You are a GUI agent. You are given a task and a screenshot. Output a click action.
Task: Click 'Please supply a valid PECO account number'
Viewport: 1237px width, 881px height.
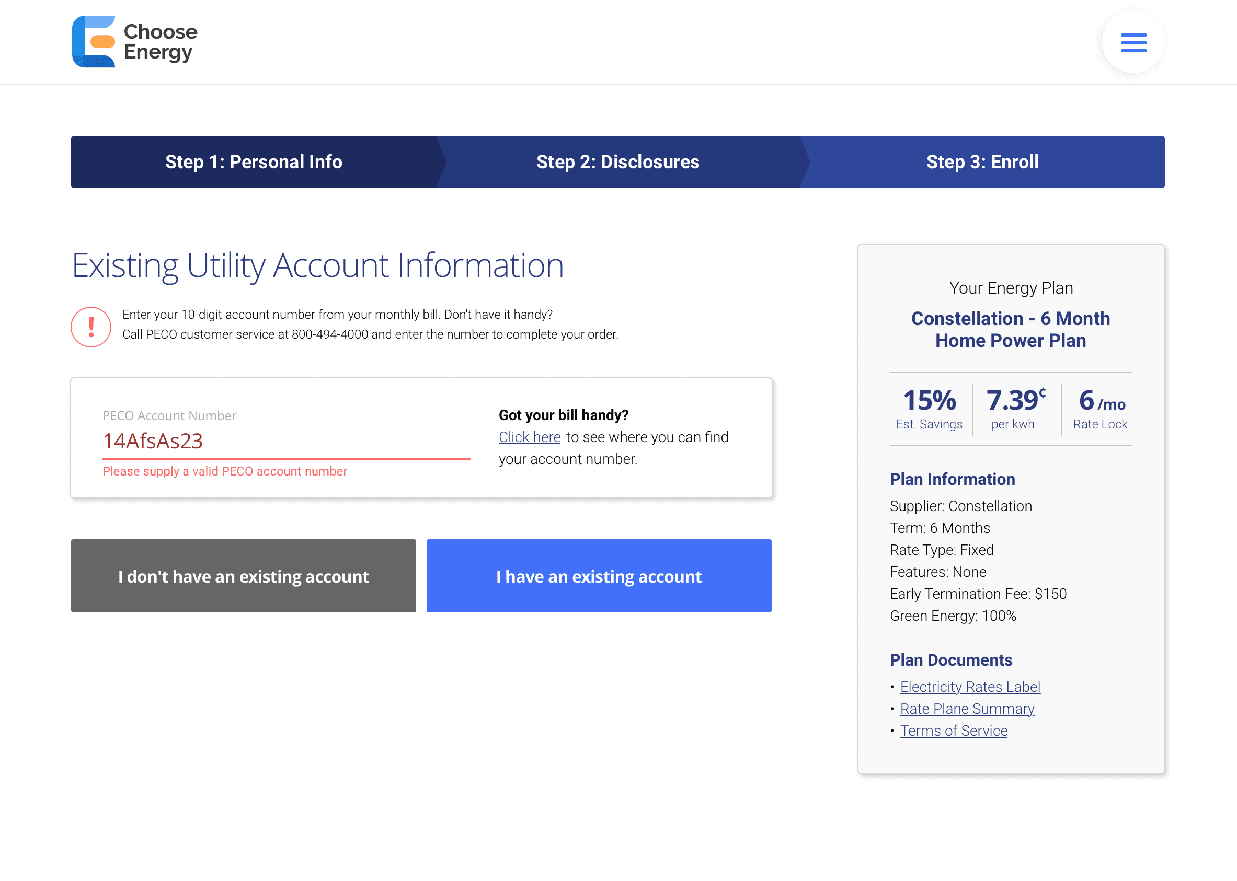pyautogui.click(x=225, y=471)
